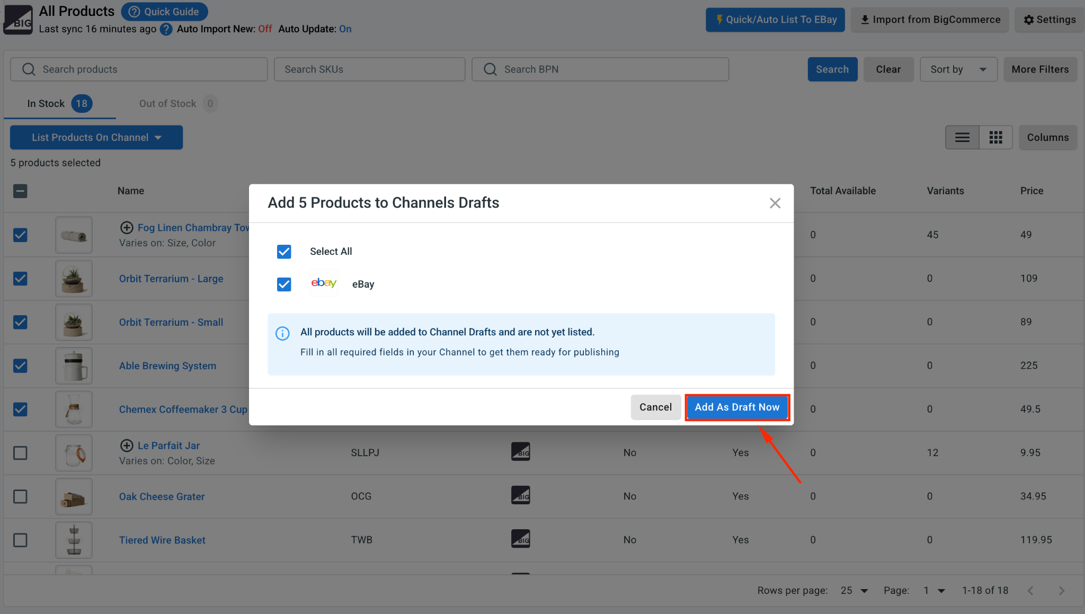Check the Oak Cheese Grater row checkbox
The height and width of the screenshot is (614, 1085).
tap(20, 496)
